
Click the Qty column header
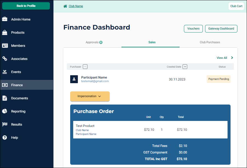click(162, 117)
